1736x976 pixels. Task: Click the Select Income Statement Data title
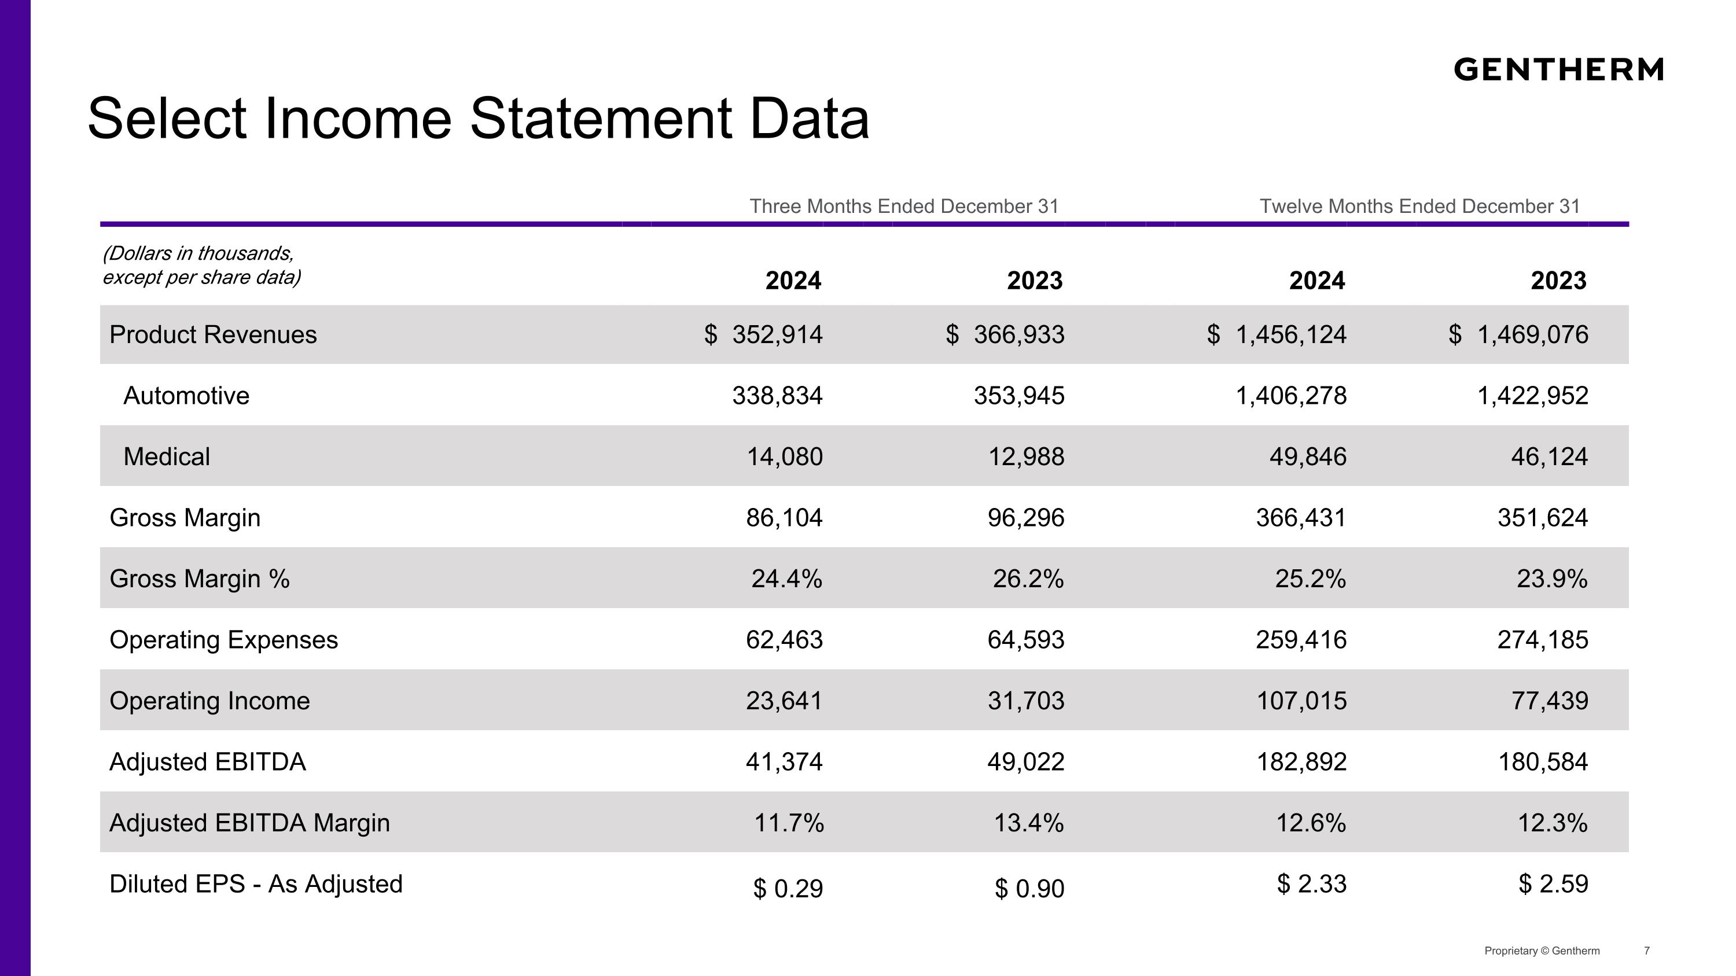(479, 119)
